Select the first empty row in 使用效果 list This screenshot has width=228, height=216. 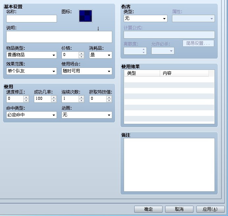[x=169, y=79]
